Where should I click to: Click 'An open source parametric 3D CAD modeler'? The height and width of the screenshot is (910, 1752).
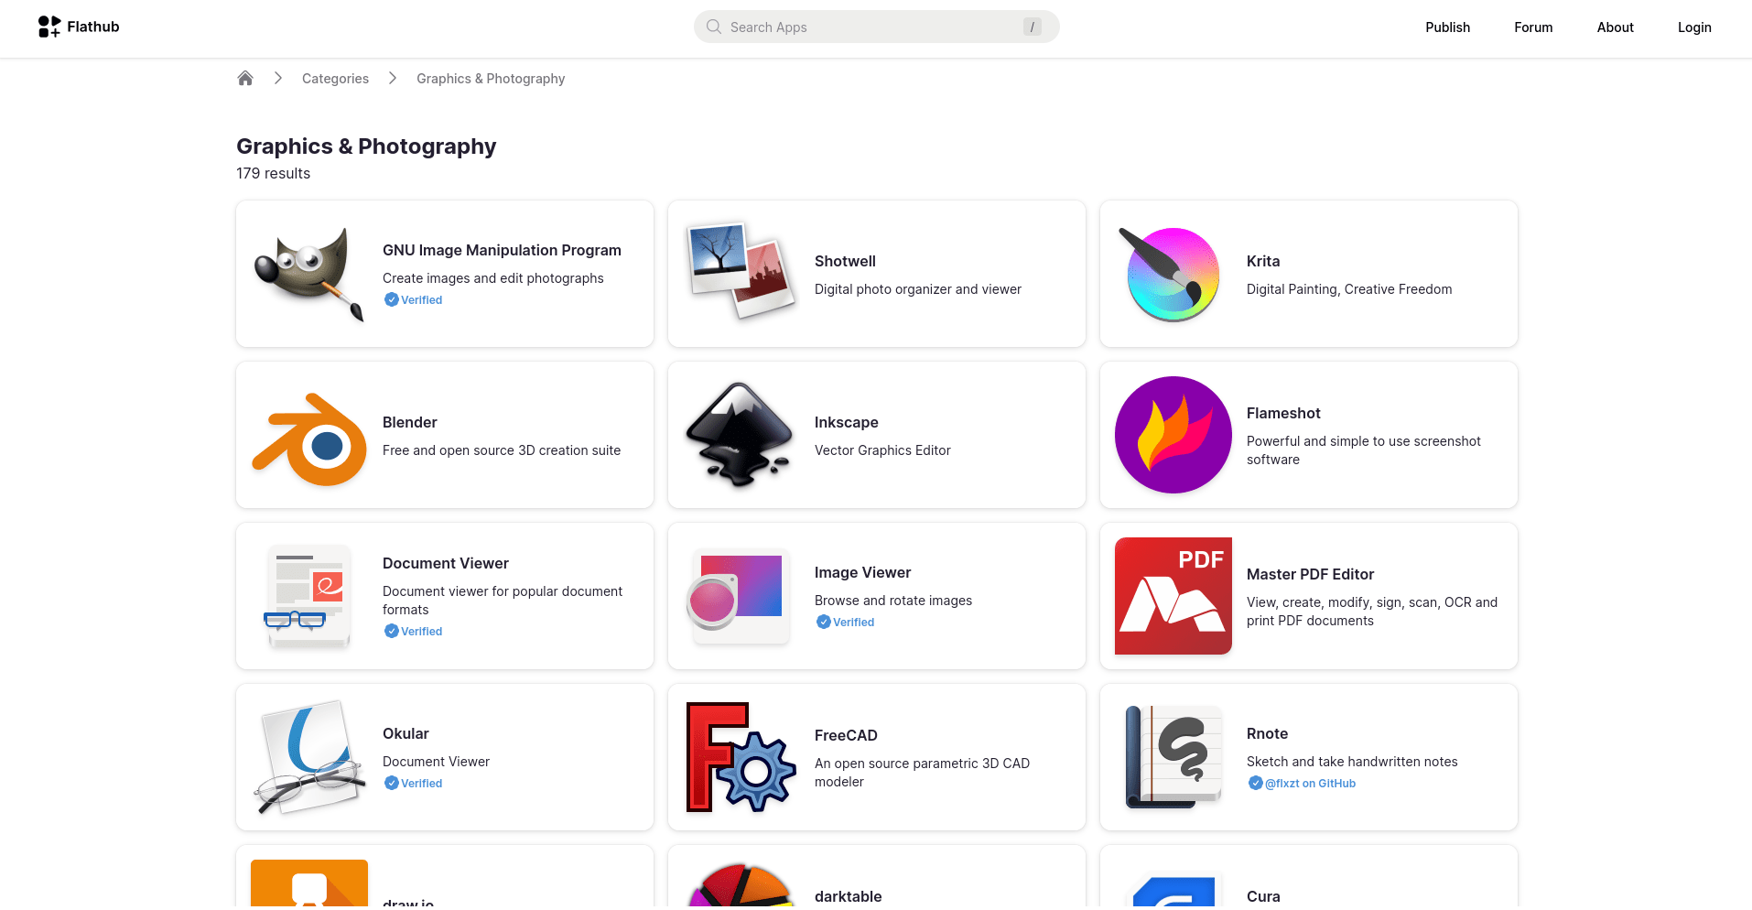click(x=922, y=773)
